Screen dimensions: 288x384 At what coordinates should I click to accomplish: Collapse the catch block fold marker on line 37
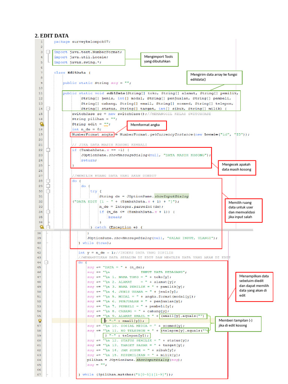coord(48,227)
